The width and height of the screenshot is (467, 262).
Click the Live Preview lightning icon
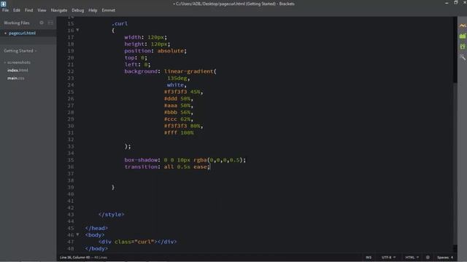click(x=462, y=26)
